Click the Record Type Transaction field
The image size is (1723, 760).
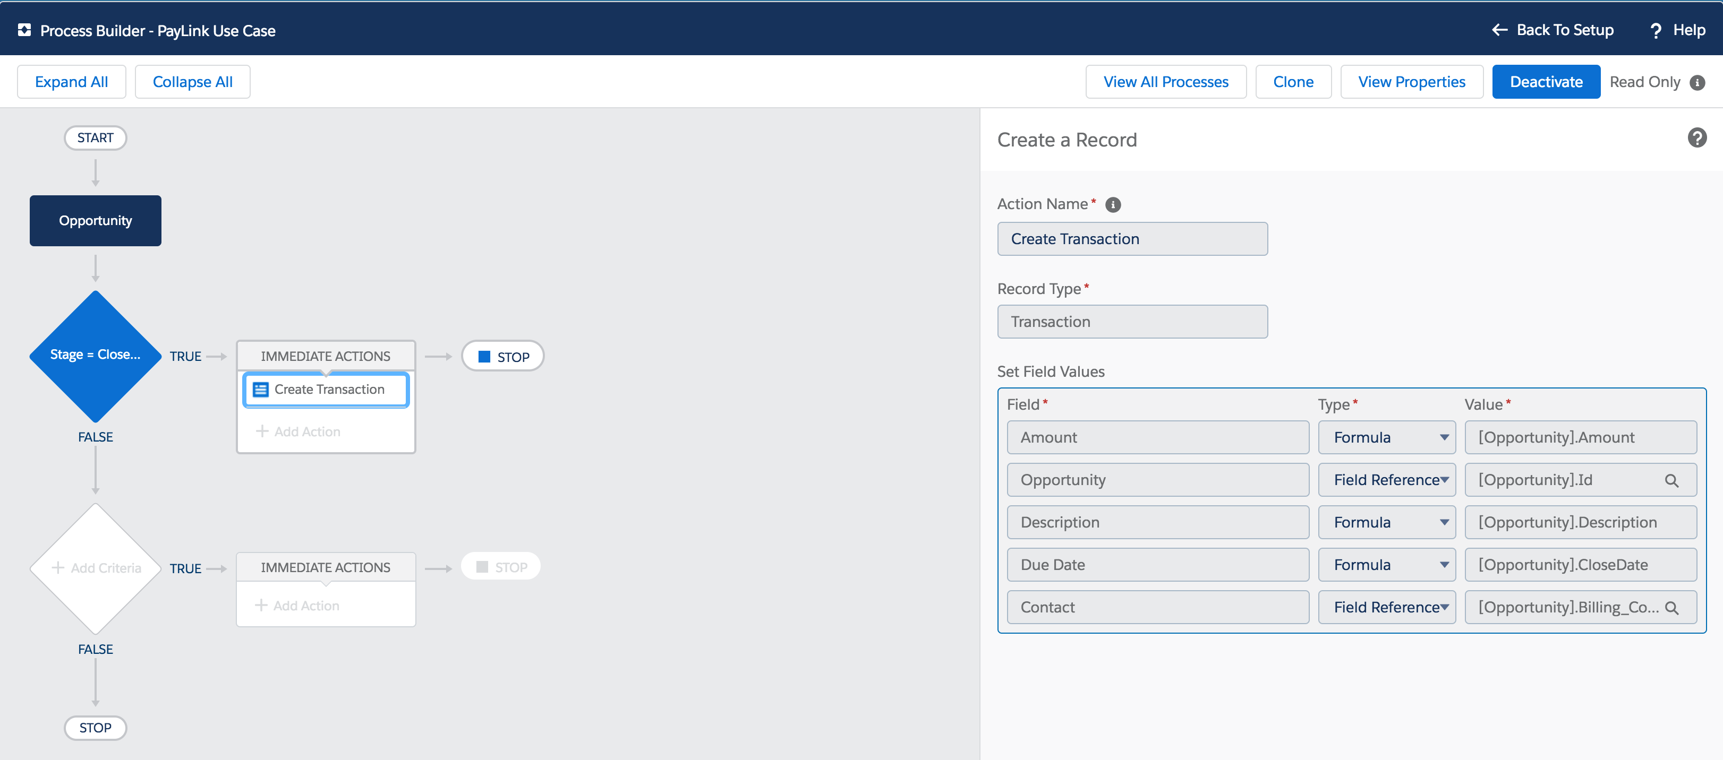tap(1132, 322)
